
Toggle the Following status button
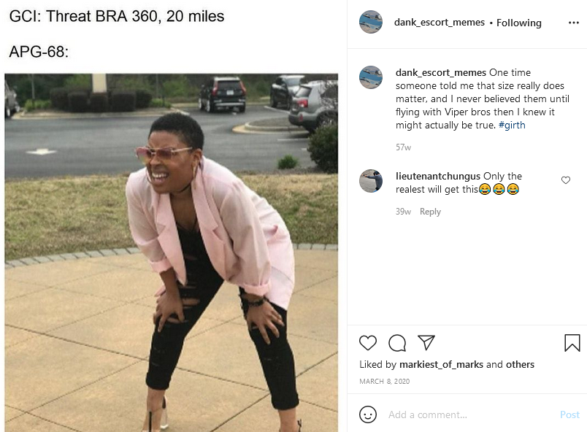(x=519, y=23)
